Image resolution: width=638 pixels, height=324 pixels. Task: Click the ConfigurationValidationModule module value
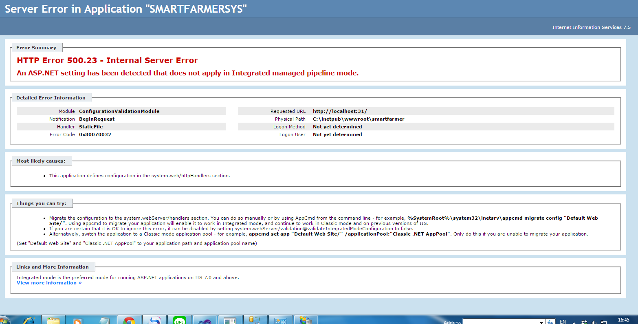coord(119,111)
